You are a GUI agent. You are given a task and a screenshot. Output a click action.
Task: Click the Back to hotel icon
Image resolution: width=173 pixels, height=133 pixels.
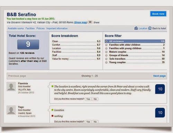150,28
